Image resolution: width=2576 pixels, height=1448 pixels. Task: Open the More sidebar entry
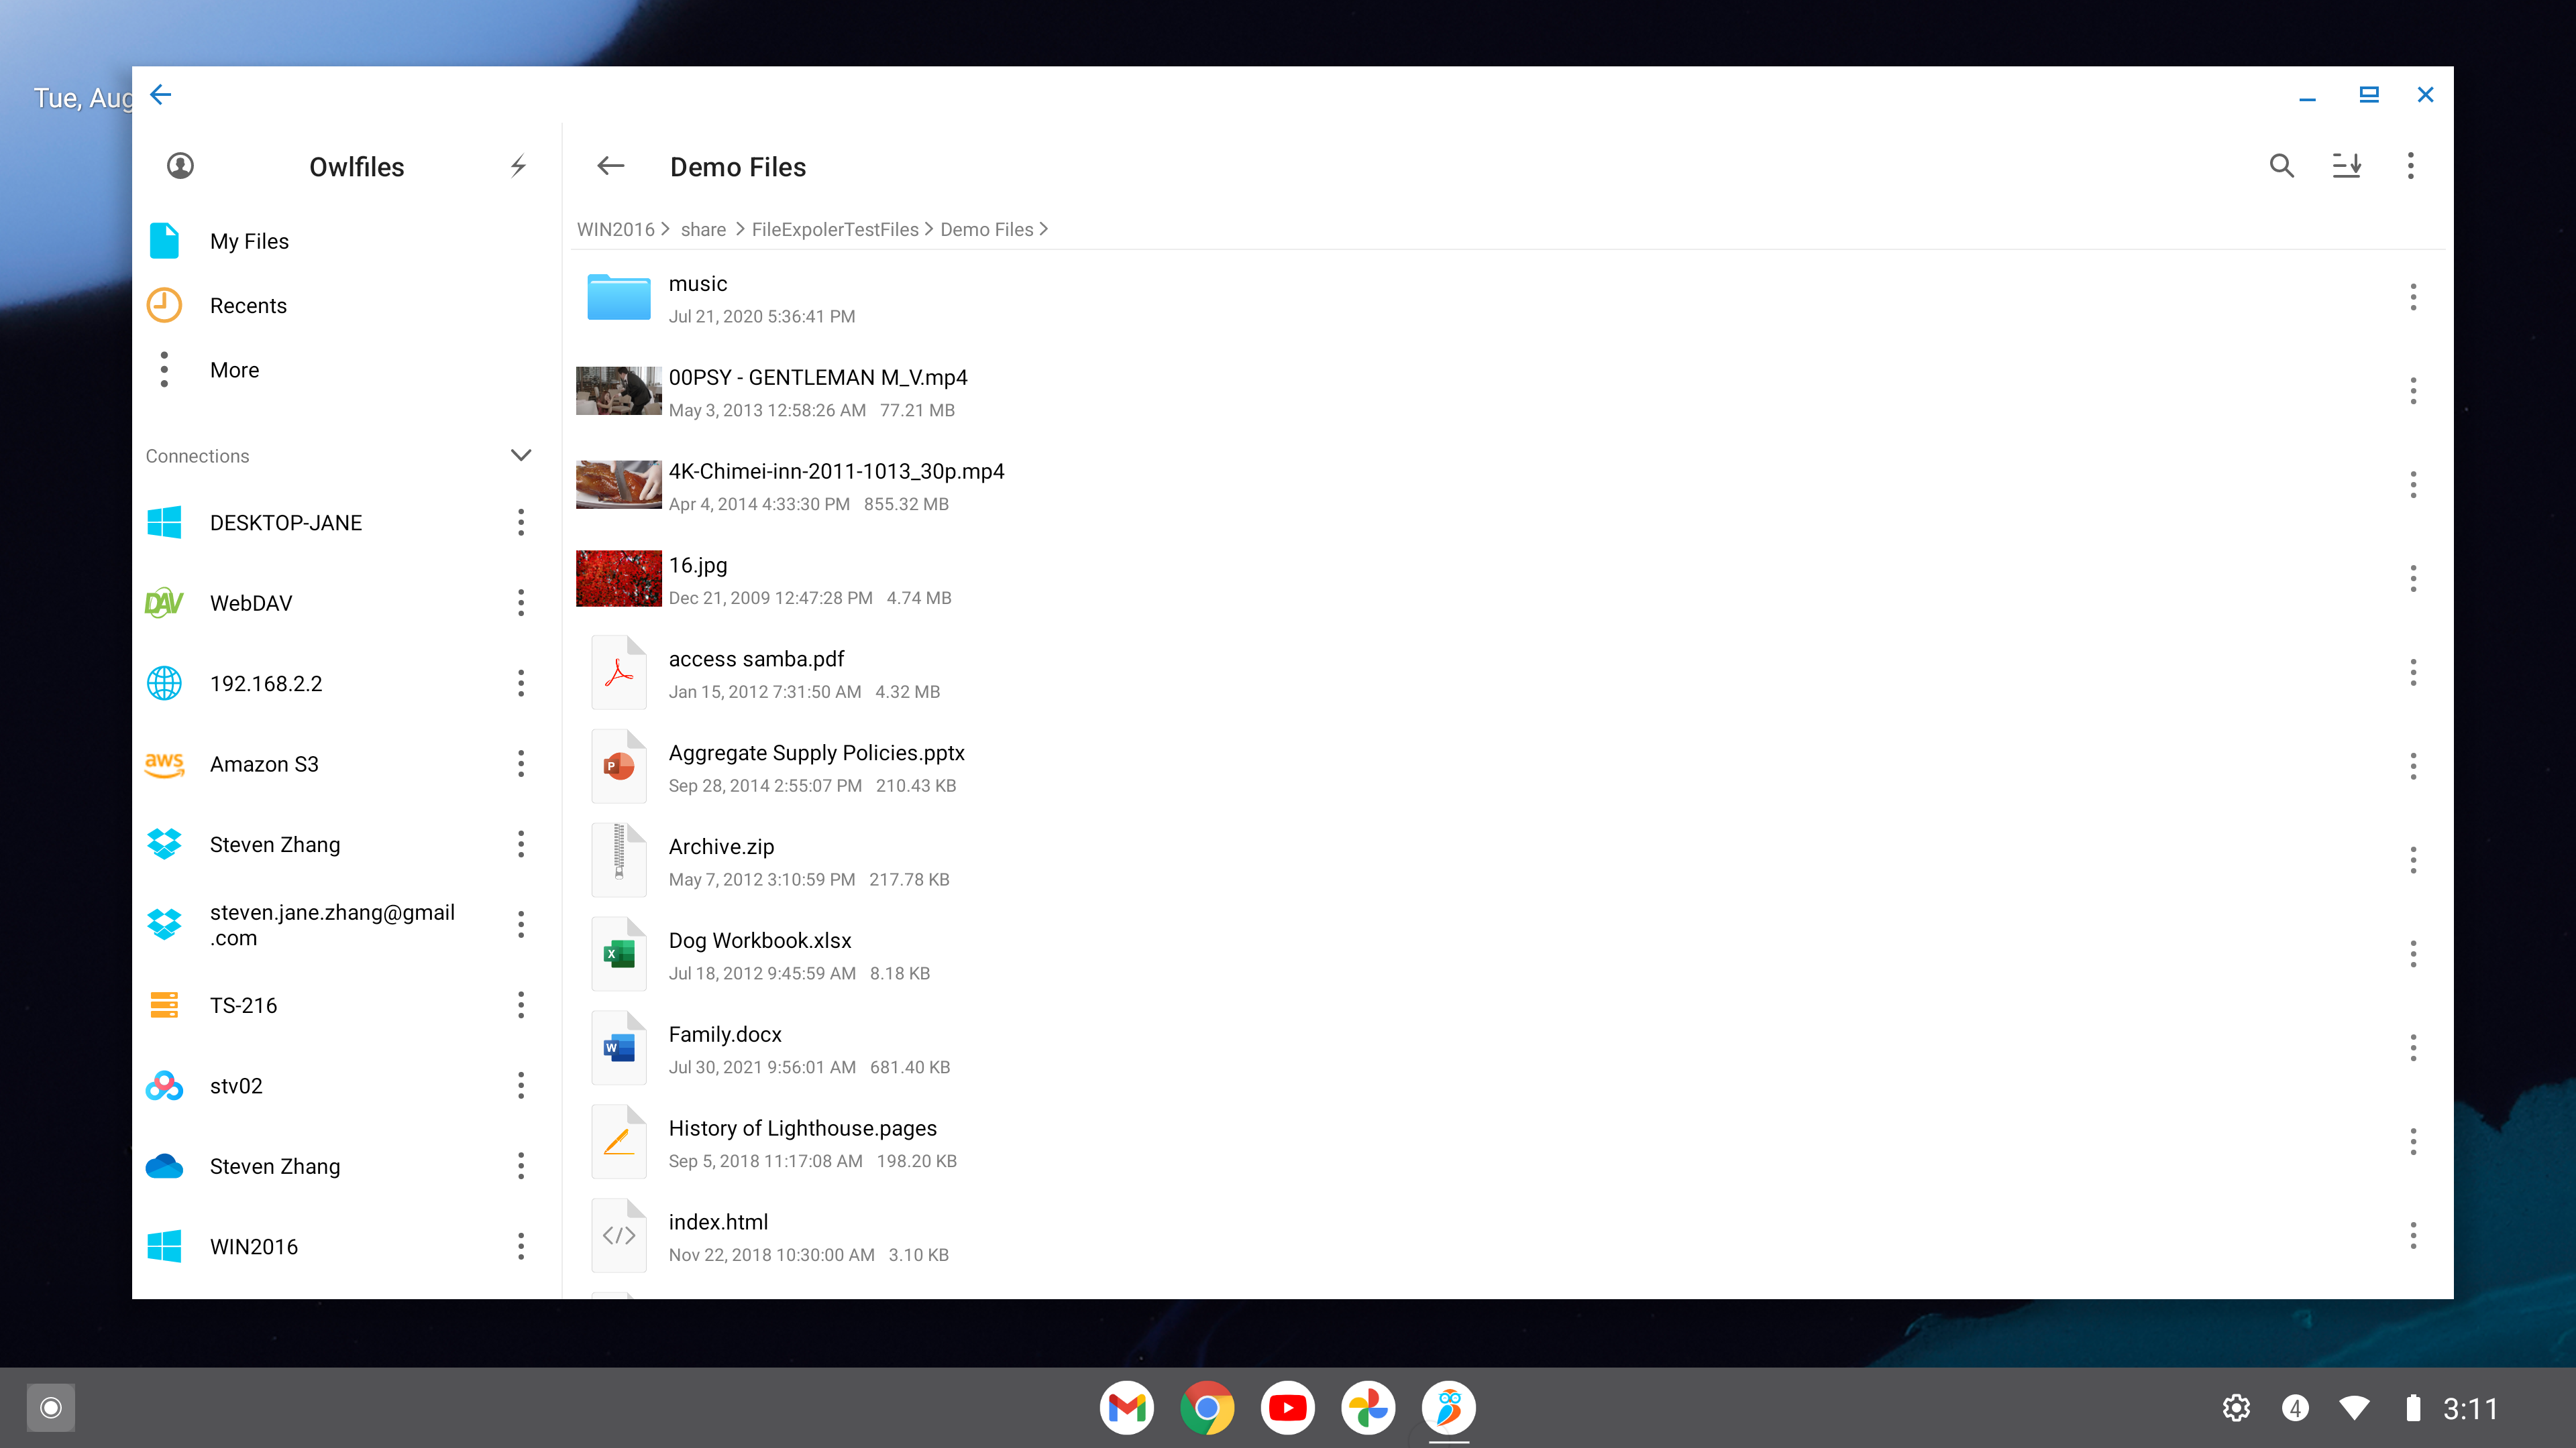pos(346,370)
